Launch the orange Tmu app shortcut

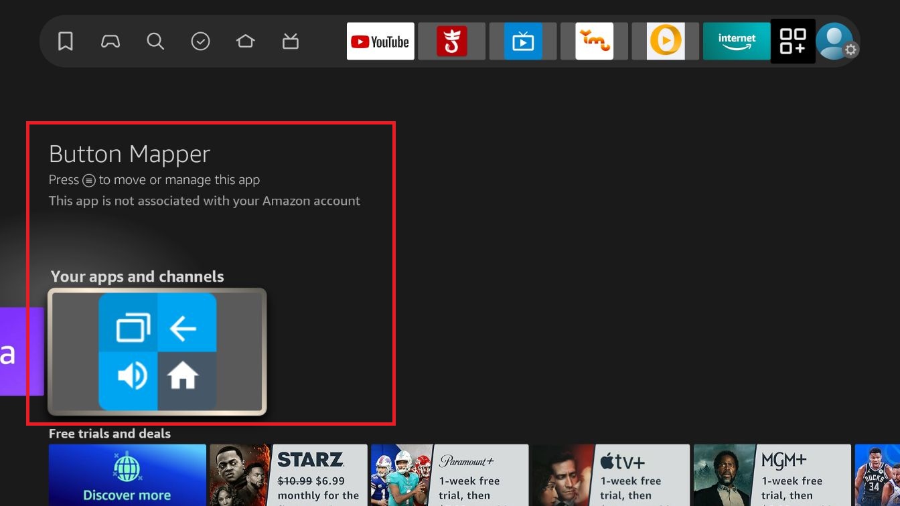pyautogui.click(x=594, y=41)
